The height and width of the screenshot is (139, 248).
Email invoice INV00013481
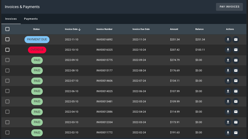[236, 102]
